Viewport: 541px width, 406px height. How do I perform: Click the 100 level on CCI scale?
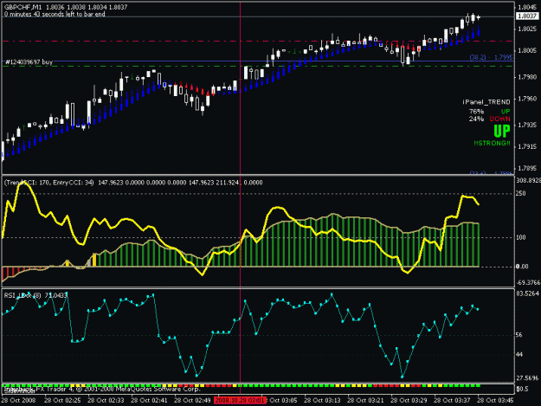[520, 238]
